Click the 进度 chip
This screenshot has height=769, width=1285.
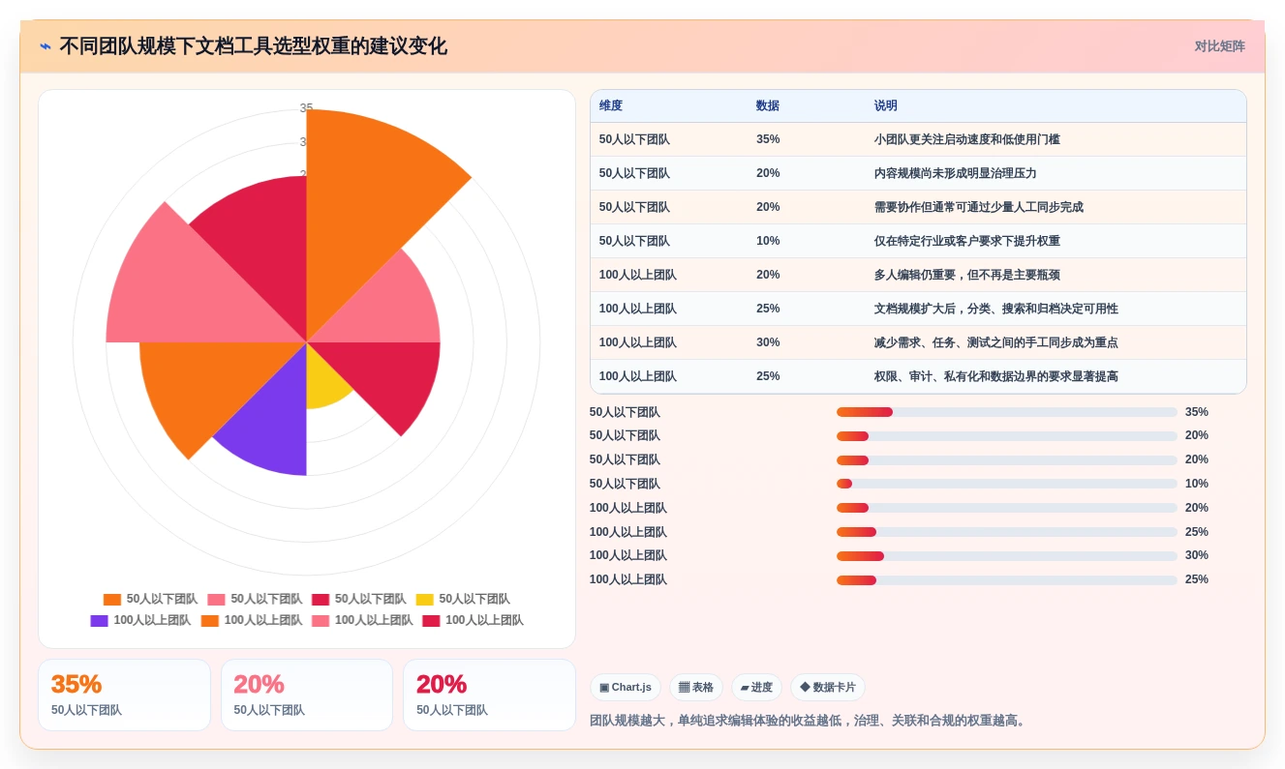point(756,688)
